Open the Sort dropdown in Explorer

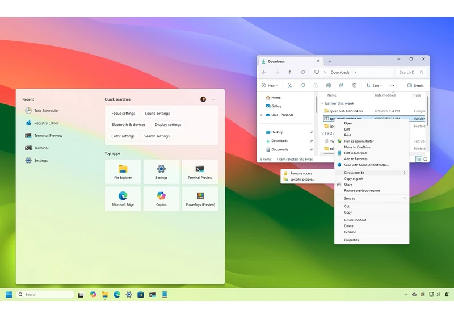coord(374,85)
